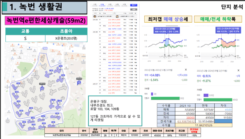Click the 초품아 column header
This screenshot has width=245, height=139.
tap(66, 31)
